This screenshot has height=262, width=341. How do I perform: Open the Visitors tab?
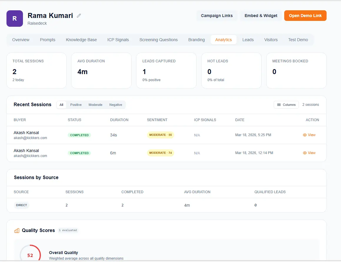point(271,40)
